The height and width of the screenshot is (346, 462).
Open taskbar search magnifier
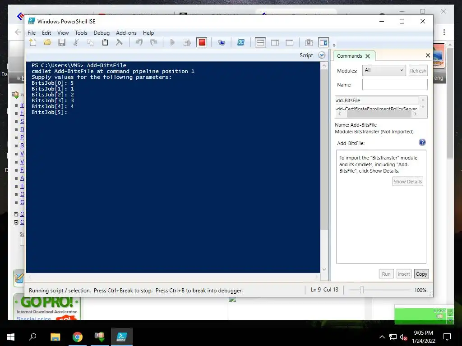click(x=32, y=337)
